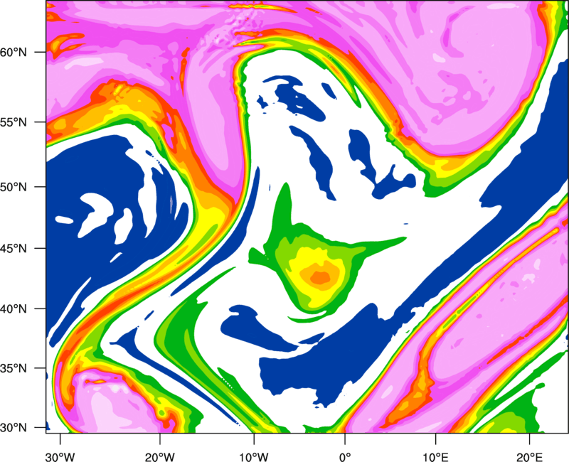Click the 10°E longitude label
Image resolution: width=569 pixels, height=462 pixels.
tap(435, 457)
